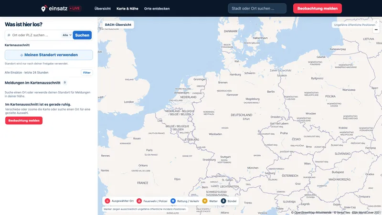The height and width of the screenshot is (215, 382).
Task: Click the 'Was ist hier los?' heading
Action: click(x=23, y=24)
